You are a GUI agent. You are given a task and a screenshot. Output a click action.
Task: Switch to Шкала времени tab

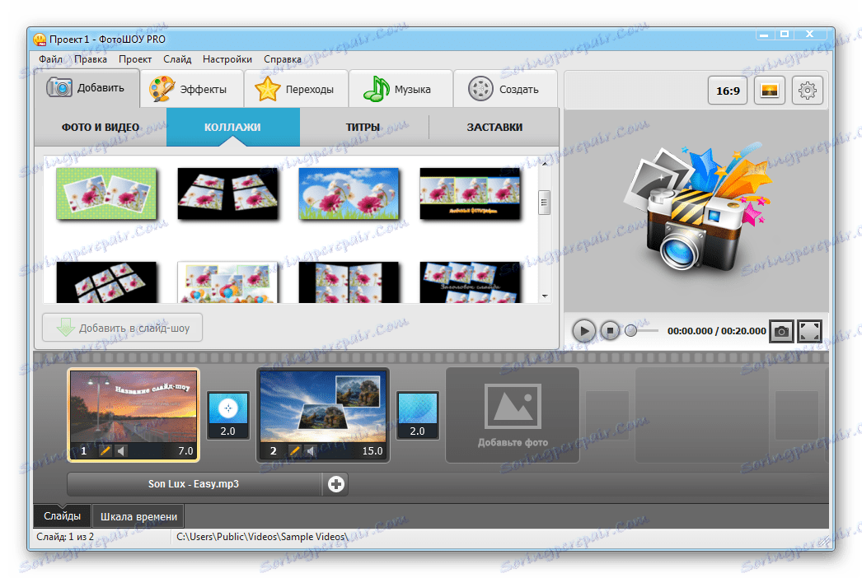click(x=138, y=516)
